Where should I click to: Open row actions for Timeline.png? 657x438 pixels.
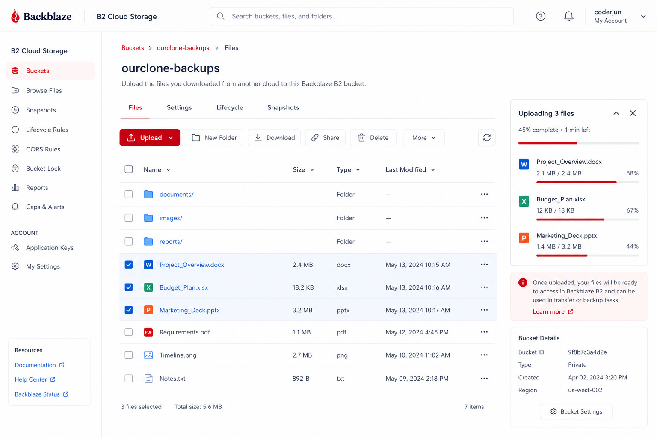pyautogui.click(x=484, y=355)
